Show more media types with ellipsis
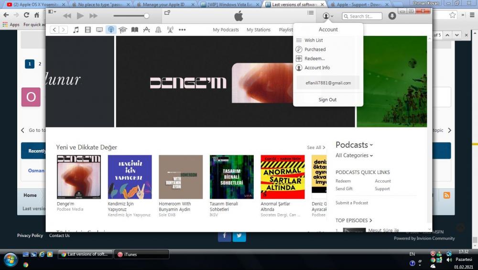478x270 pixels. pyautogui.click(x=182, y=30)
